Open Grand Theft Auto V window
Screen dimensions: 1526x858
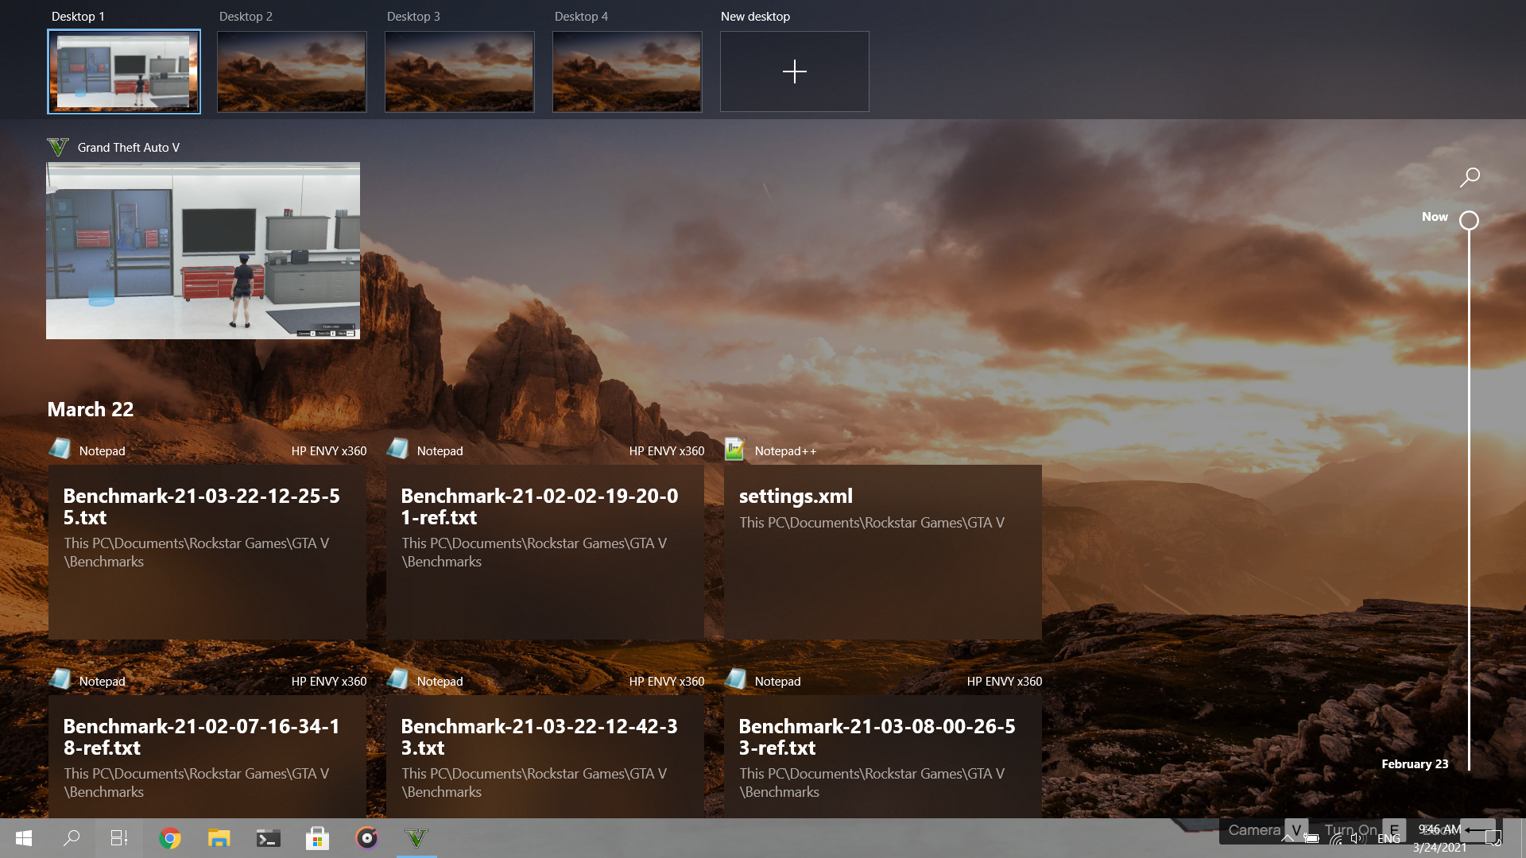(x=203, y=250)
